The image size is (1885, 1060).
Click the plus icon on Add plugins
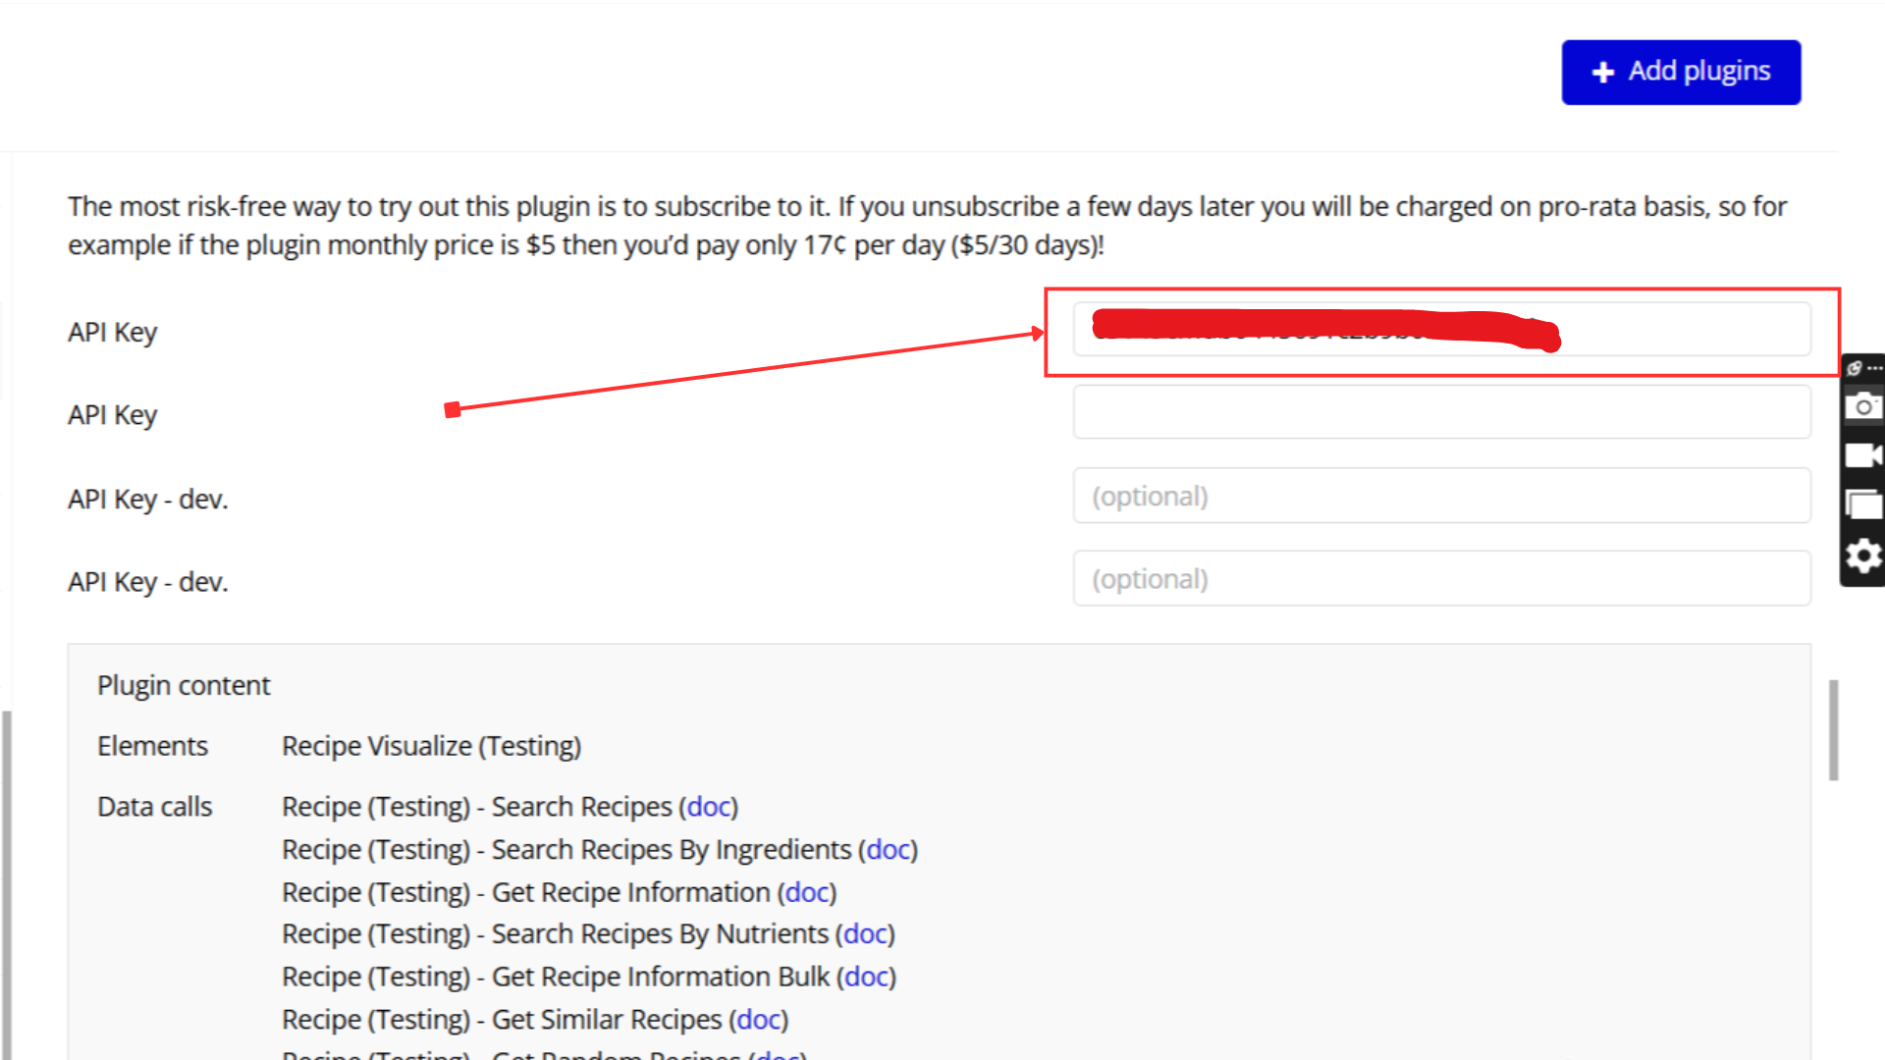[1603, 73]
